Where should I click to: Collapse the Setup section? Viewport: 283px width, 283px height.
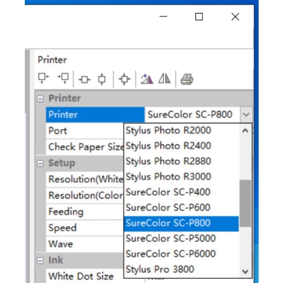pos(41,163)
